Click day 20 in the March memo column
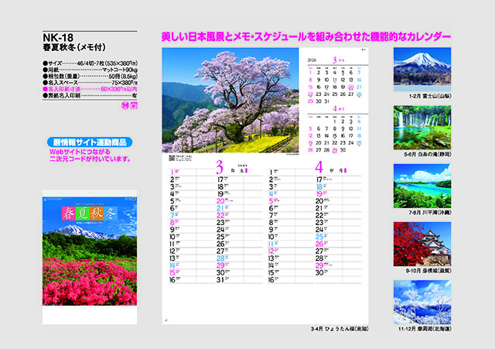Viewport: 495px width, 349px height. tap(220, 201)
